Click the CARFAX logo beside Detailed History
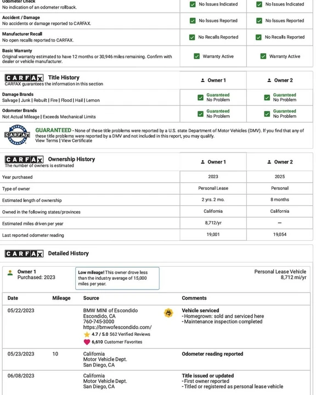The image size is (316, 395). point(24,253)
